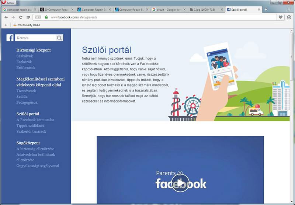Image resolution: width=295 pixels, height=205 pixels.
Task: Close the '20 Computer Repair' tab
Action: click(72, 10)
